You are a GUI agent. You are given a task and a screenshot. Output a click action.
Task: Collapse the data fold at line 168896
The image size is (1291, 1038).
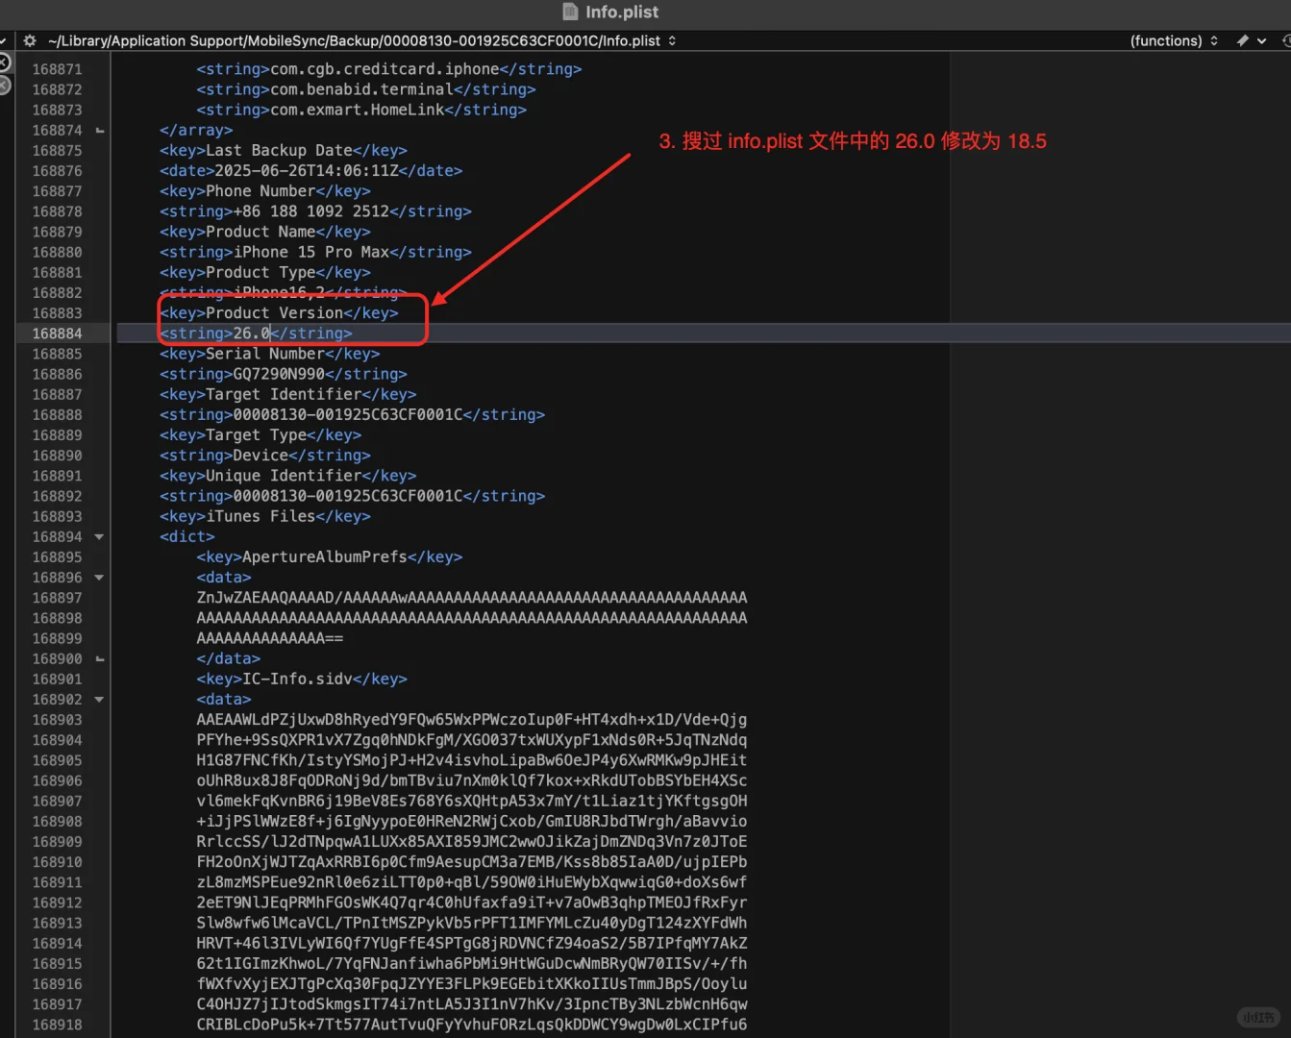point(99,578)
